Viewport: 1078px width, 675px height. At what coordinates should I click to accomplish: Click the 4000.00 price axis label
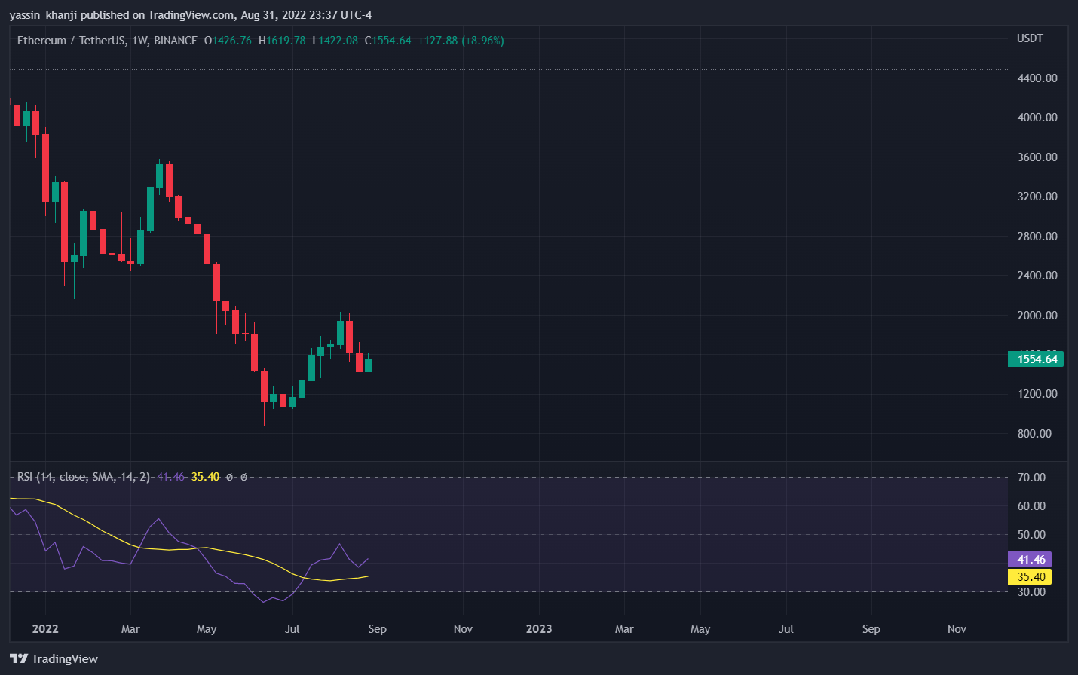tap(1037, 118)
